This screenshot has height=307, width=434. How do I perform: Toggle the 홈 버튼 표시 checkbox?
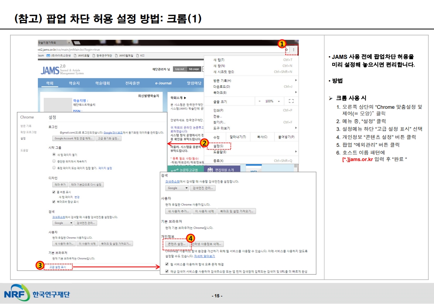[54, 192]
